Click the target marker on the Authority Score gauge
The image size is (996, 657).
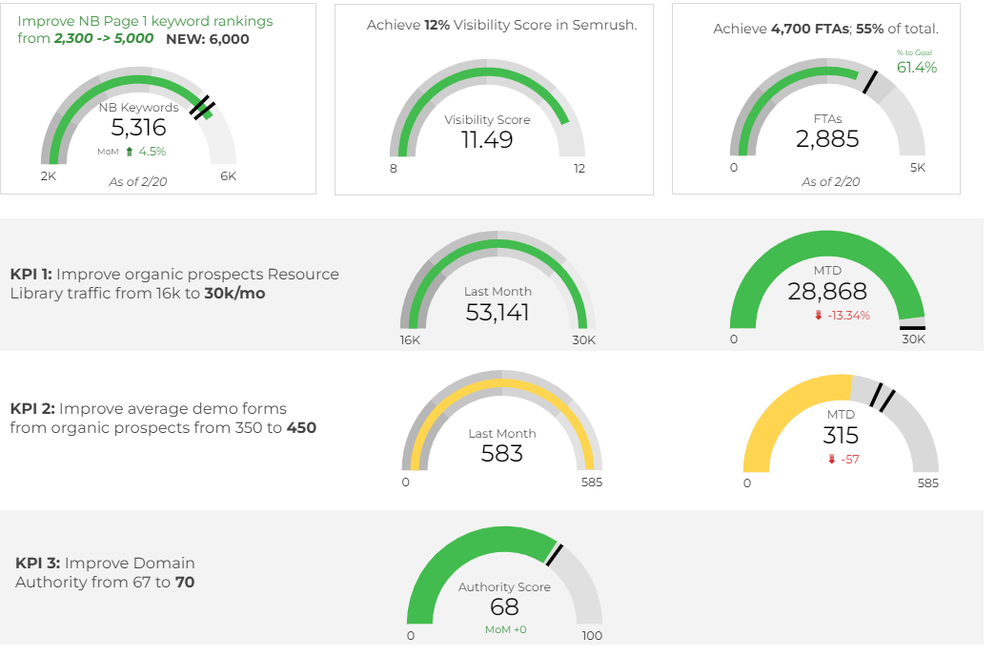[x=556, y=553]
